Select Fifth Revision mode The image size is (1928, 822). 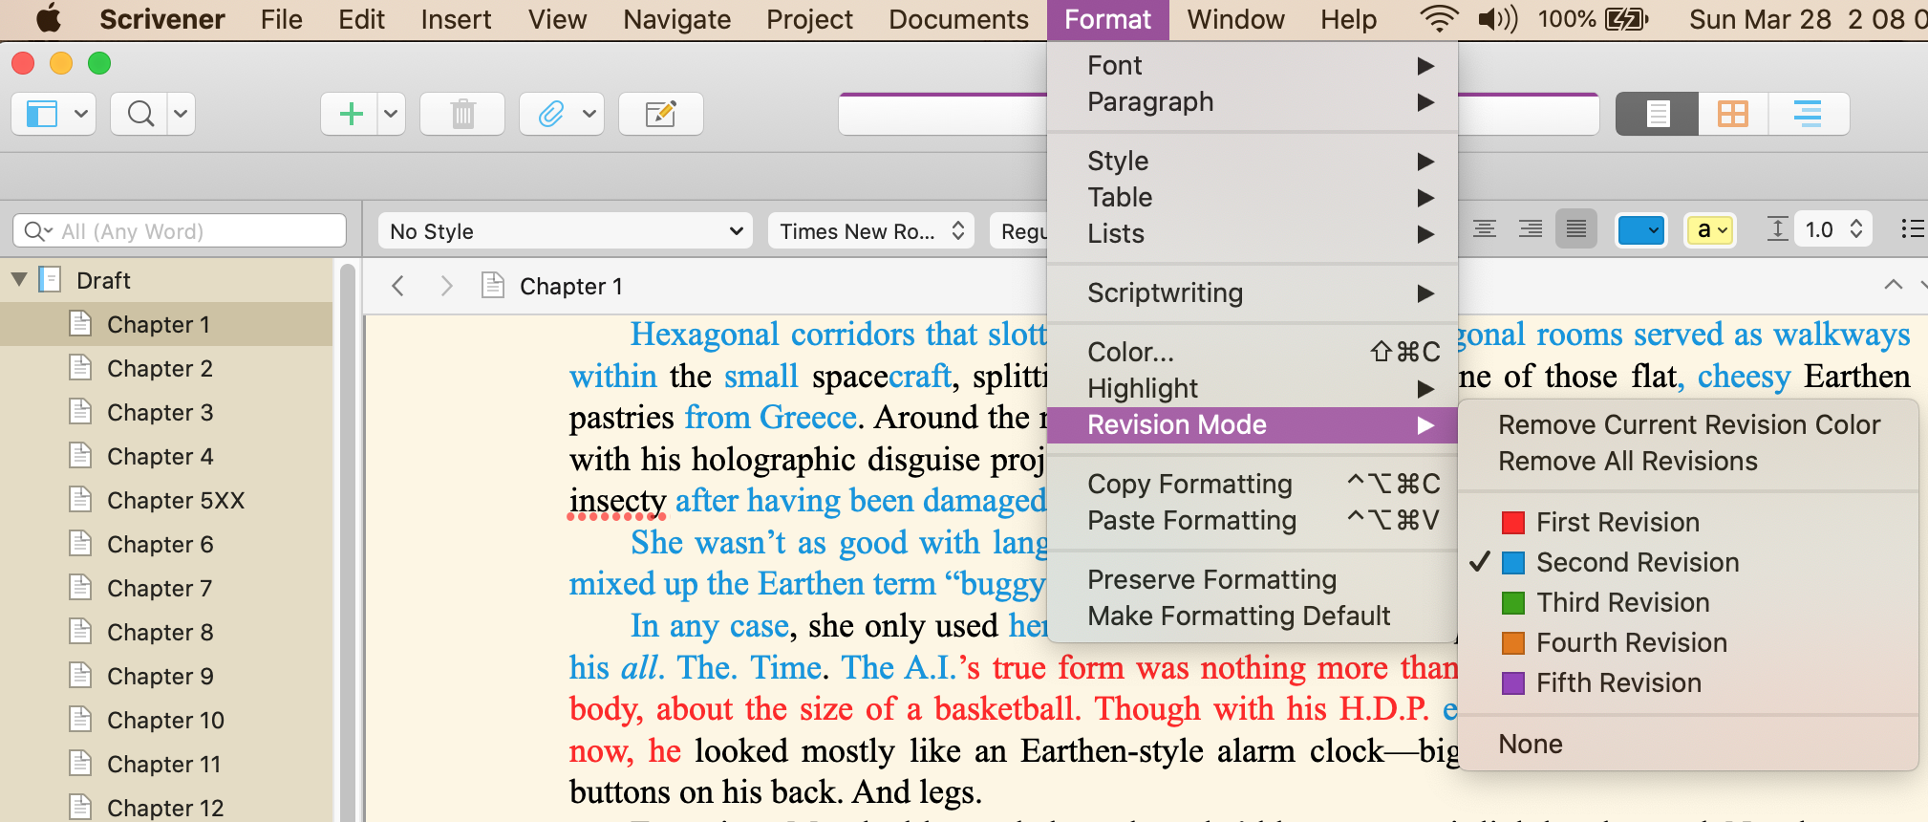1688,682
